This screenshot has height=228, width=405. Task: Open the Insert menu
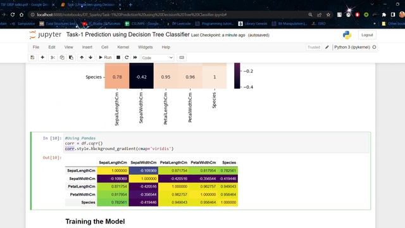click(x=87, y=47)
